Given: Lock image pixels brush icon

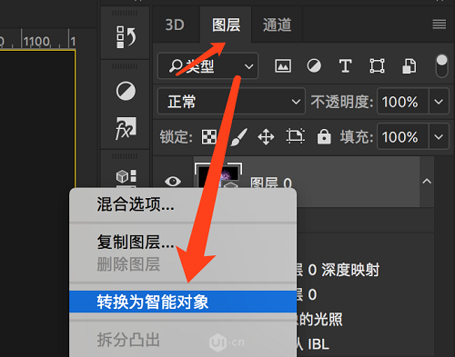Looking at the screenshot, I should 238,137.
